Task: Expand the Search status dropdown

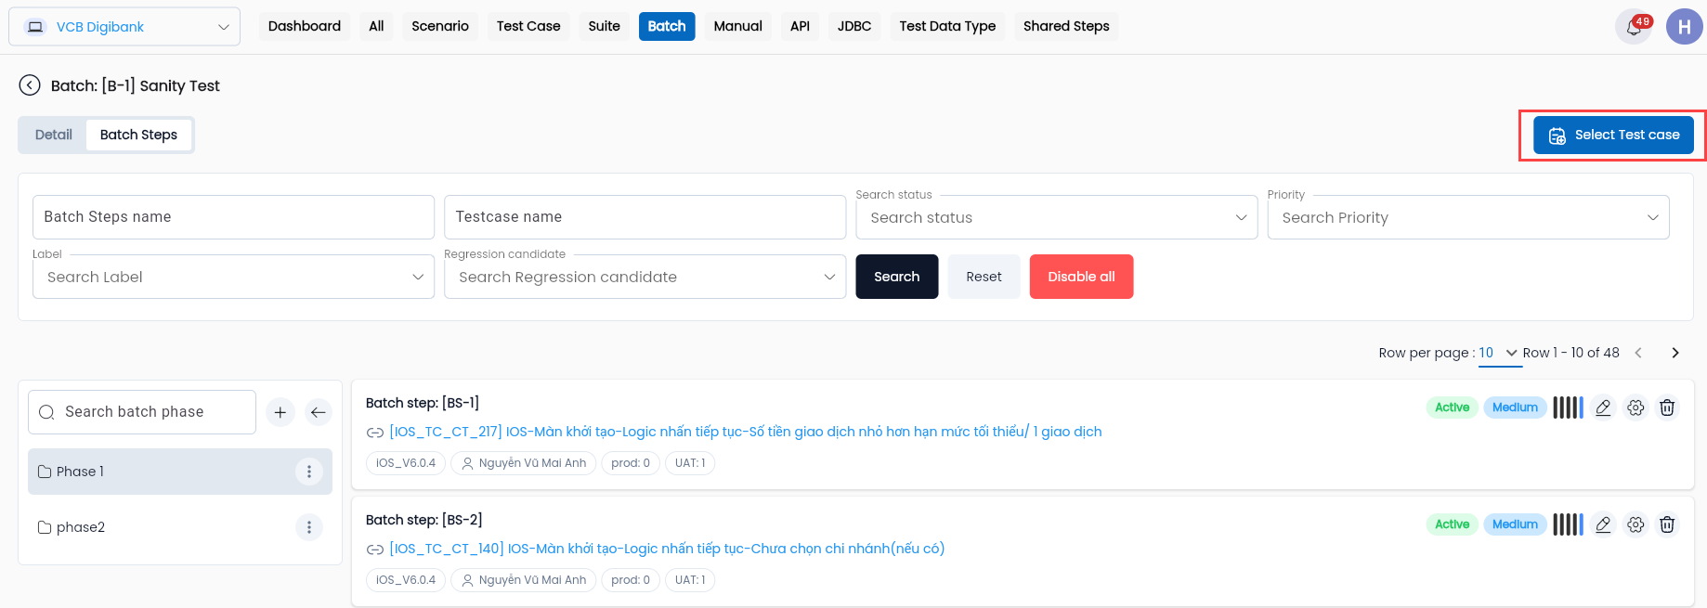Action: tap(1056, 217)
